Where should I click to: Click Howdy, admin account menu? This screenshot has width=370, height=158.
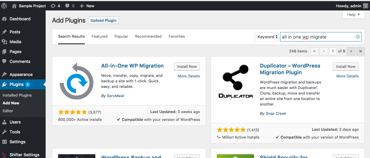coord(352,6)
